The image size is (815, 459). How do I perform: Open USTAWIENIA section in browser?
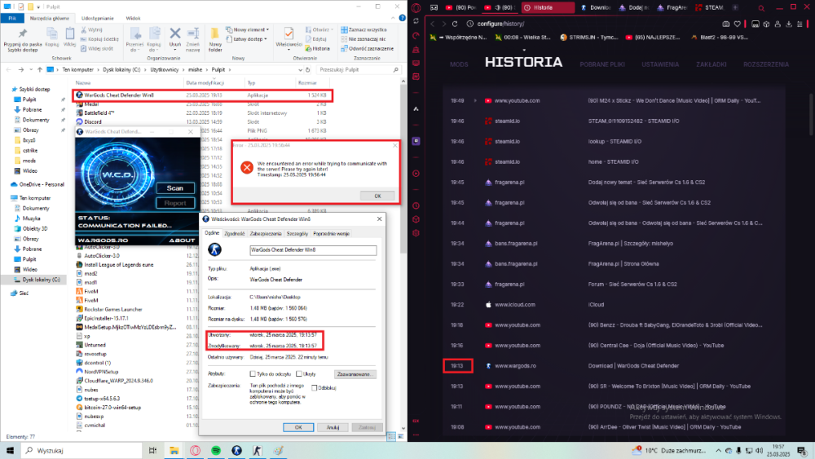click(x=660, y=64)
